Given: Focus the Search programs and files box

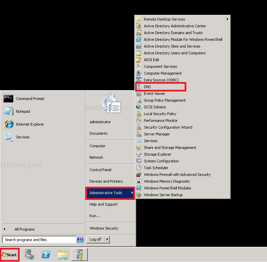Looking at the screenshot, I should pos(39,239).
